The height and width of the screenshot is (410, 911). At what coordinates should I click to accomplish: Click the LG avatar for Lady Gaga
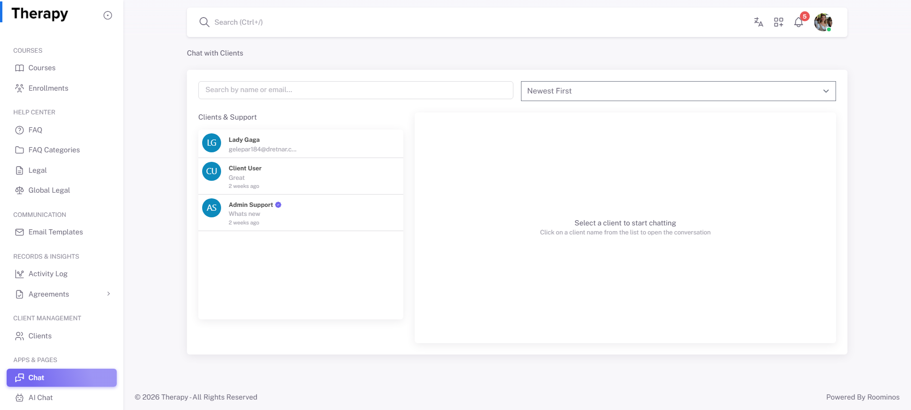[x=212, y=143]
